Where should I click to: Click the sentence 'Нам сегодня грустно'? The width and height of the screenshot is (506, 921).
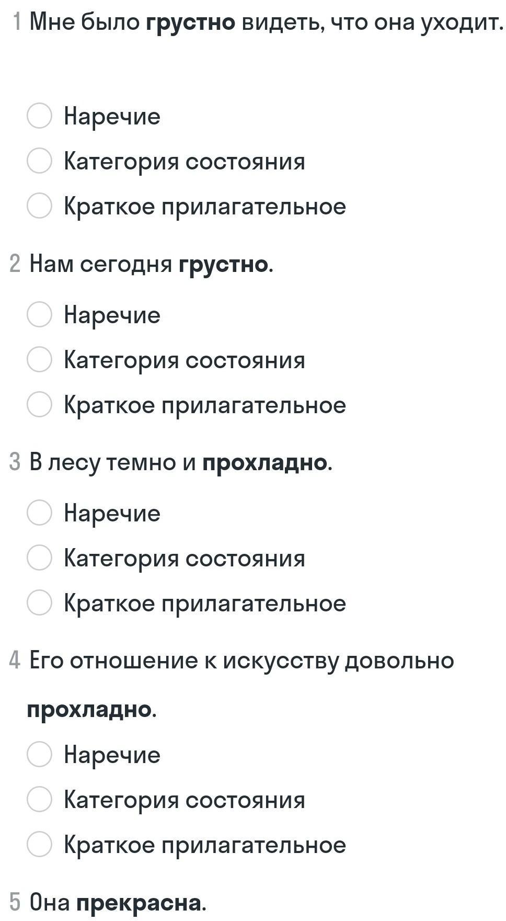(152, 264)
